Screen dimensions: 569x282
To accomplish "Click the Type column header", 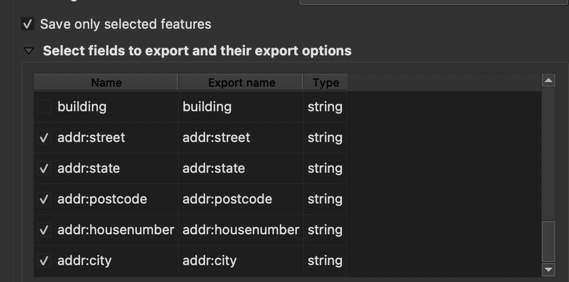I will click(326, 83).
